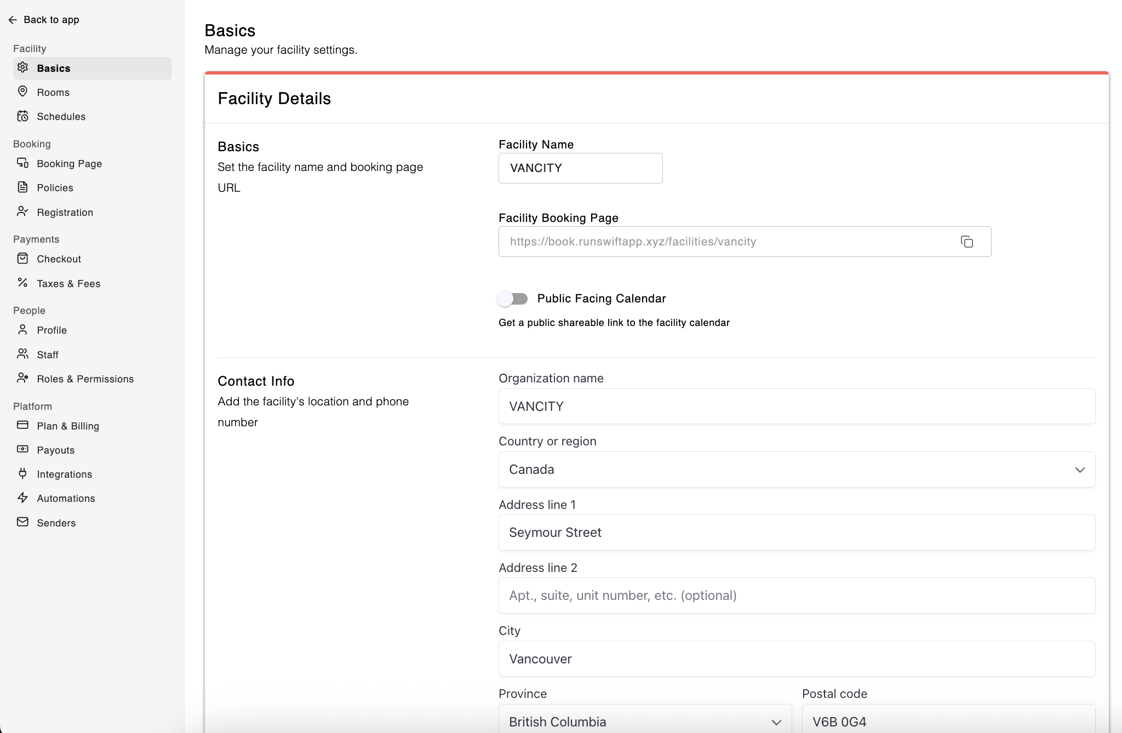1122x733 pixels.
Task: Click the Address line 2 field
Action: (x=797, y=595)
